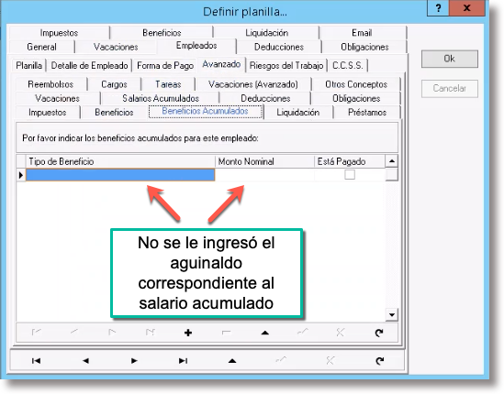Switch to the Liquidación sub-tab

(297, 113)
